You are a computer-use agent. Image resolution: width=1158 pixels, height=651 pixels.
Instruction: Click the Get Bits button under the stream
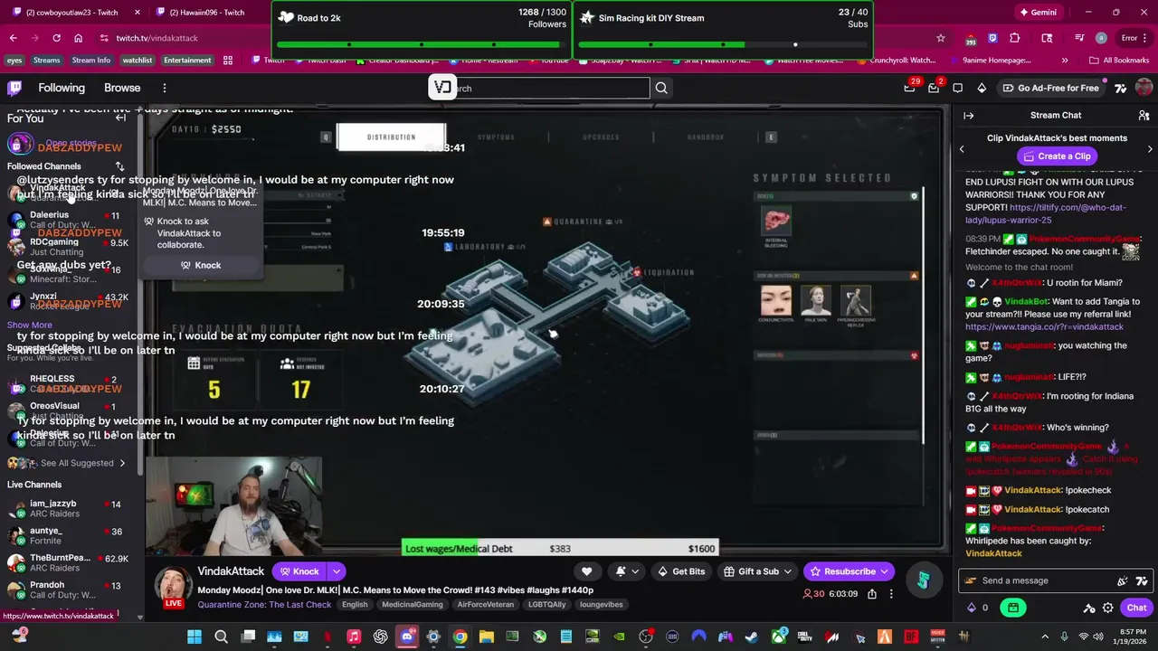pos(681,571)
